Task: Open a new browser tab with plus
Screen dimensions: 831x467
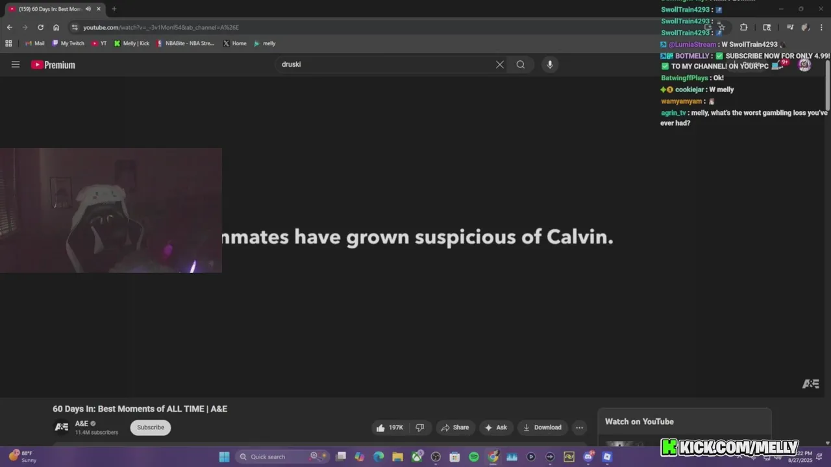Action: tap(114, 9)
